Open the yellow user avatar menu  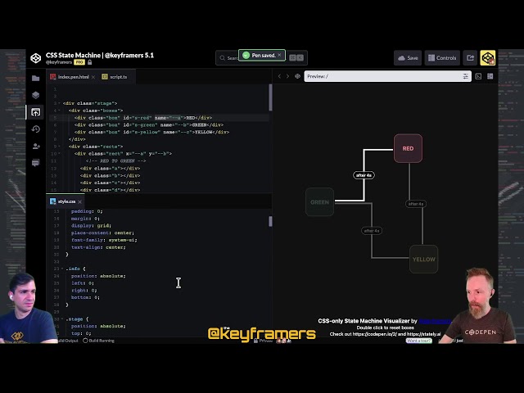pyautogui.click(x=488, y=58)
